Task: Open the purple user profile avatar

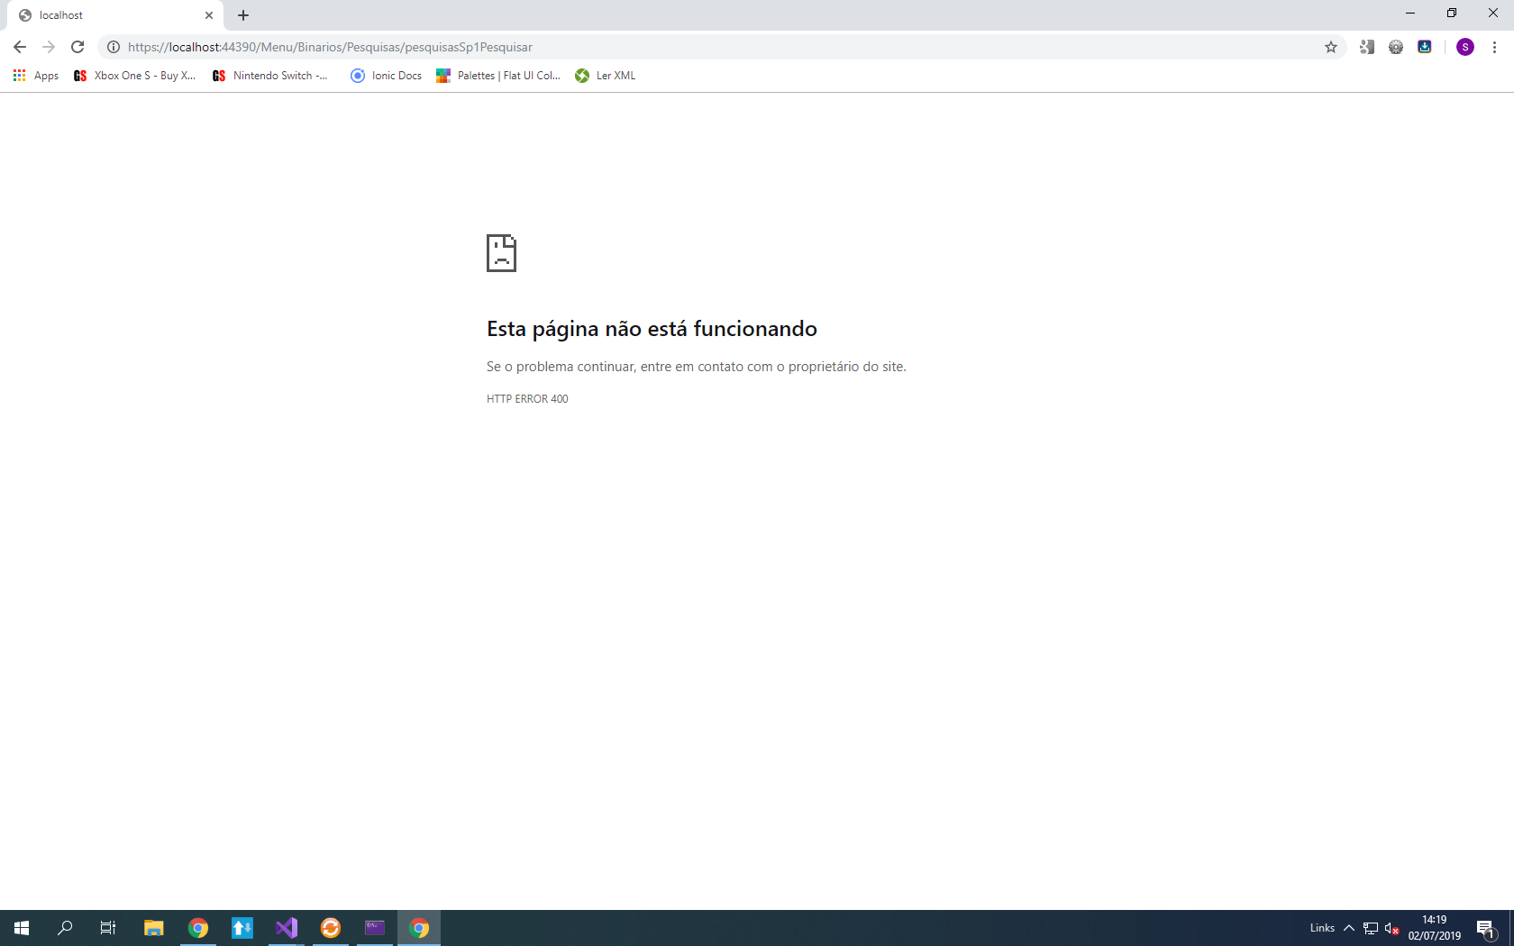Action: [x=1465, y=47]
